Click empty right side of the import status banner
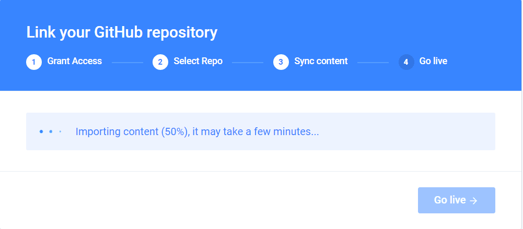The width and height of the screenshot is (523, 229). pos(418,131)
